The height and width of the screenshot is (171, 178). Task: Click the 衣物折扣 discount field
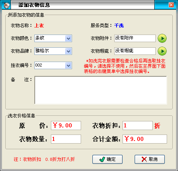(x=138, y=126)
